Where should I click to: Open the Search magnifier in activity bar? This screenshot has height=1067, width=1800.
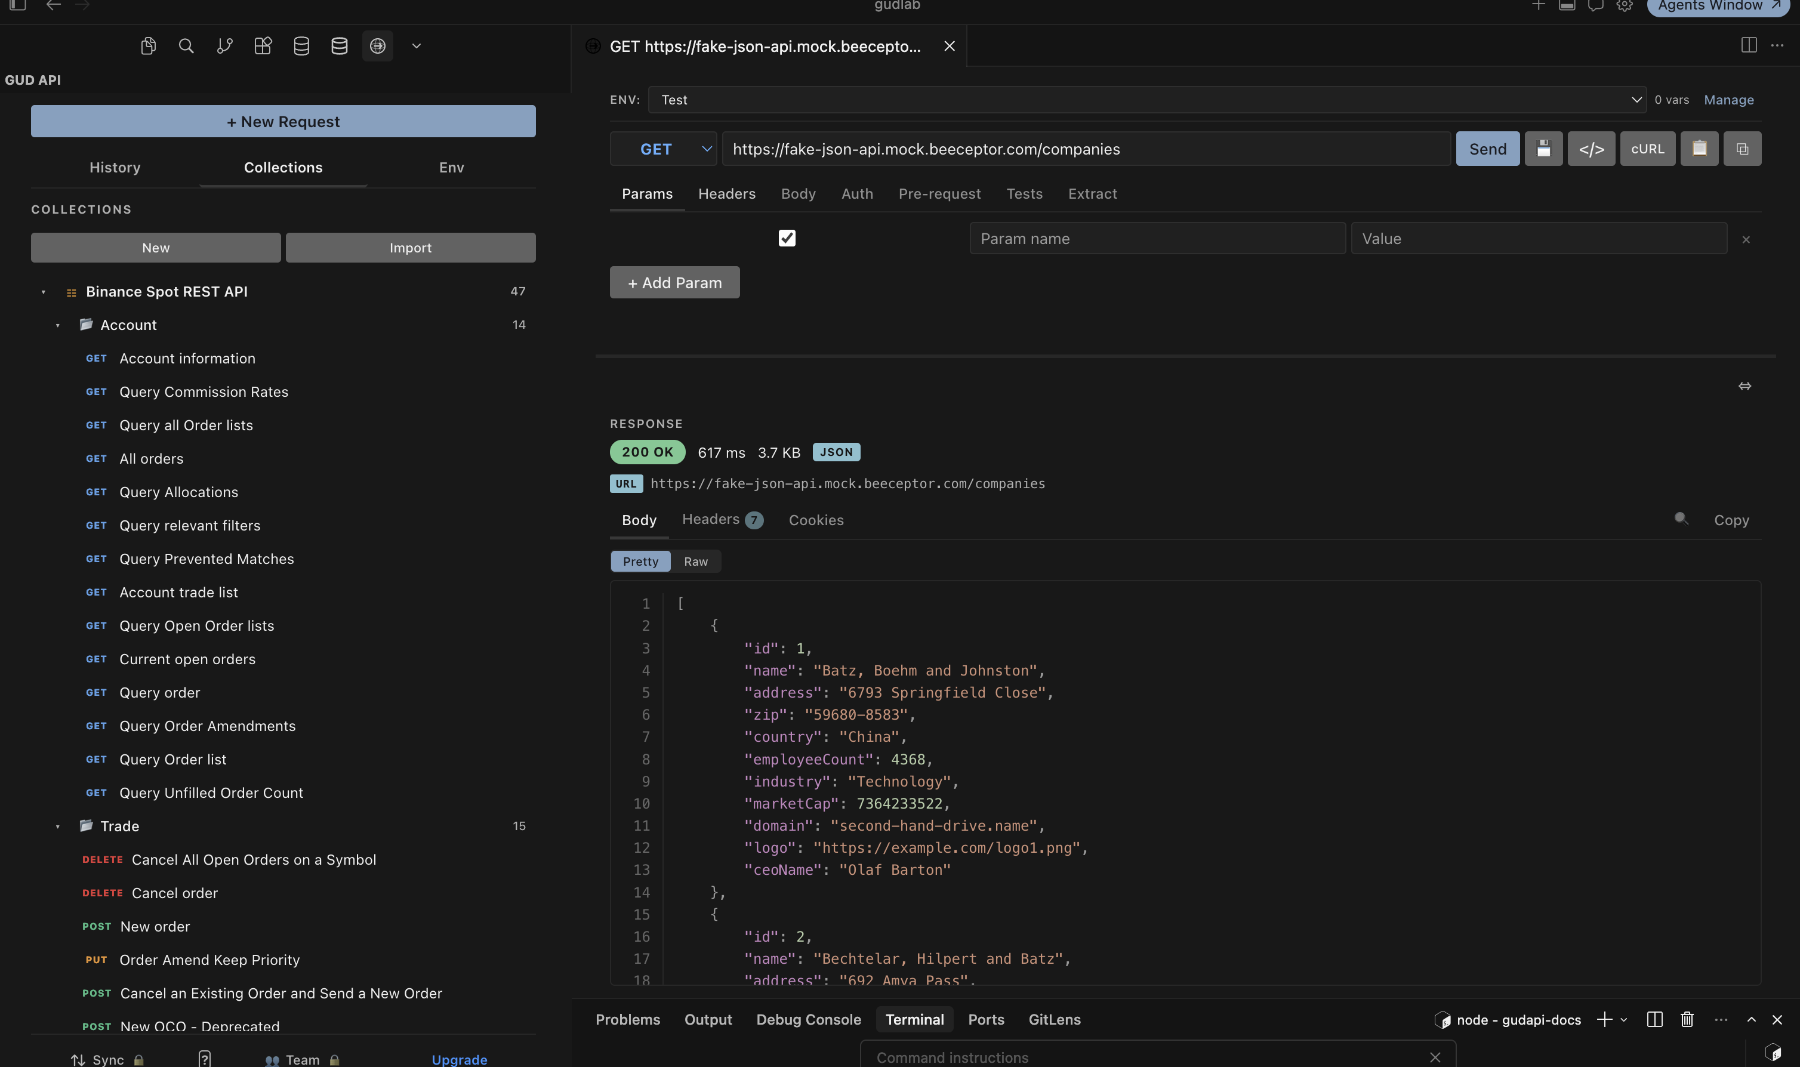pos(186,46)
